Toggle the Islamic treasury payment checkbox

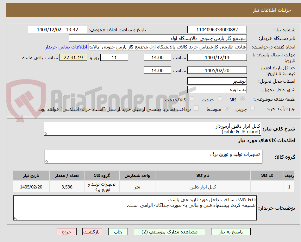[196, 108]
